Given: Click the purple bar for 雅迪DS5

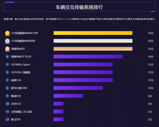Looking at the screenshot, I should [x=68, y=96].
